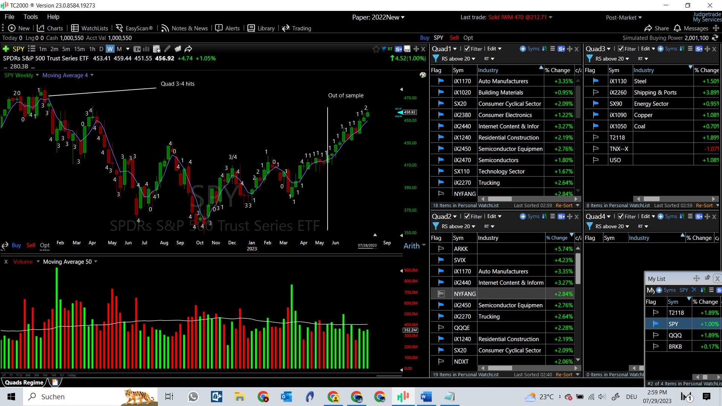
Task: Select the 15m timeframe button
Action: [x=79, y=49]
